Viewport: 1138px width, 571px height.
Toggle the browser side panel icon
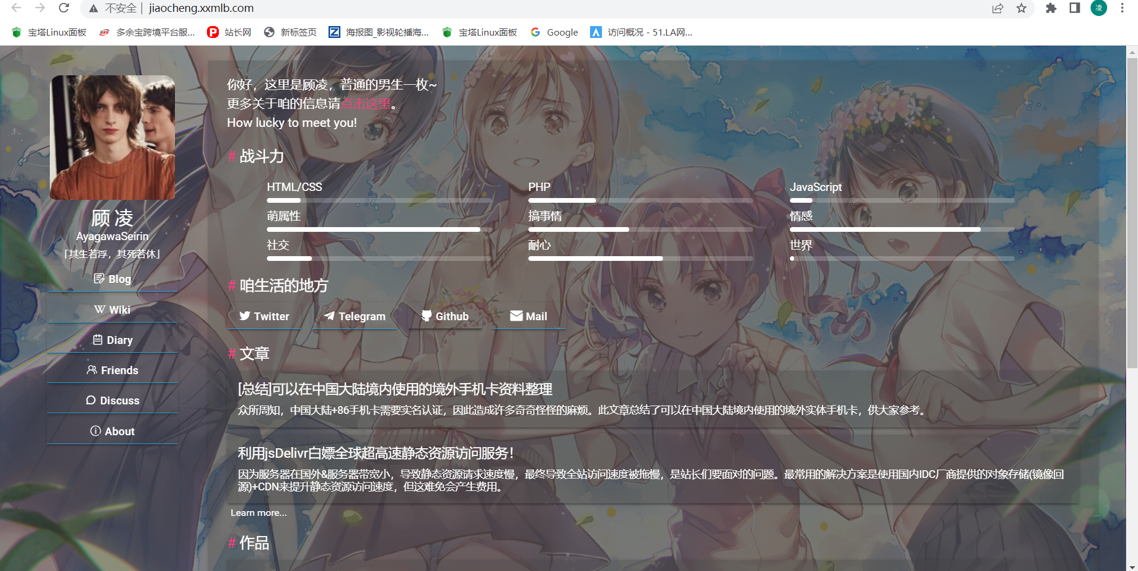coord(1075,8)
